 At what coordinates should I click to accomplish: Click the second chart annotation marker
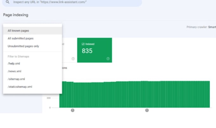tap(147, 110)
